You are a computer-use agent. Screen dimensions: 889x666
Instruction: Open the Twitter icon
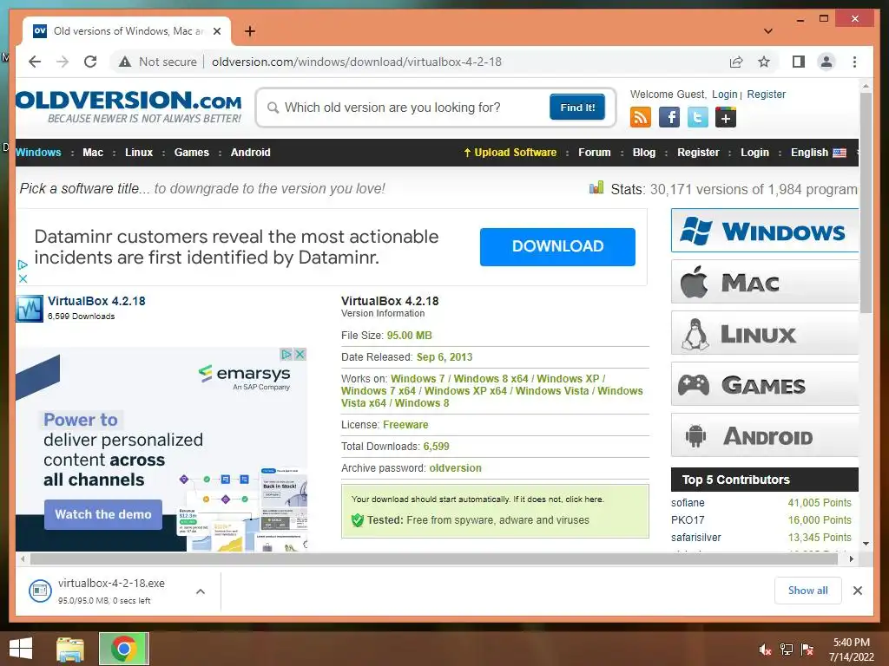697,117
